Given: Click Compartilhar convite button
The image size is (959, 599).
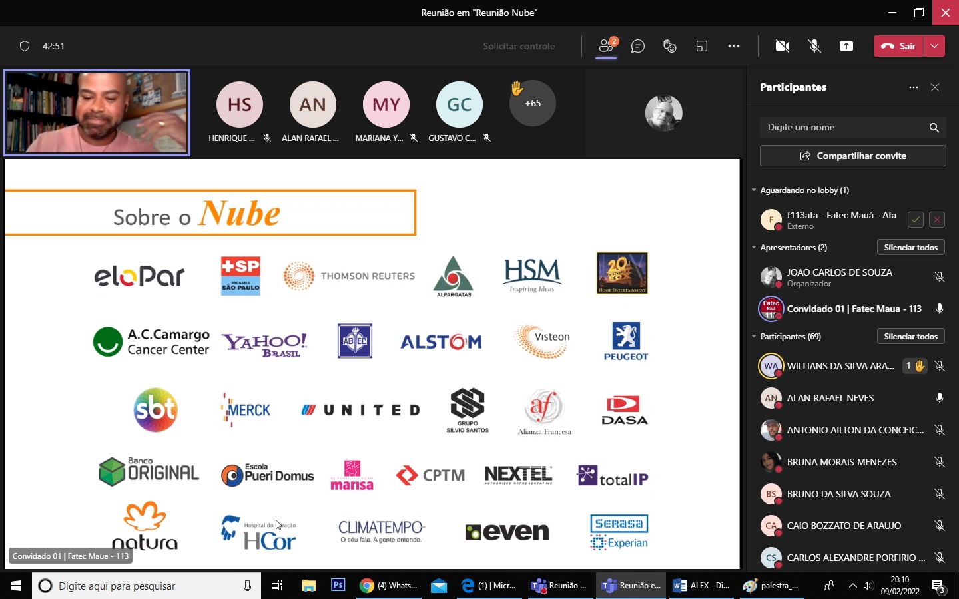Looking at the screenshot, I should point(853,156).
